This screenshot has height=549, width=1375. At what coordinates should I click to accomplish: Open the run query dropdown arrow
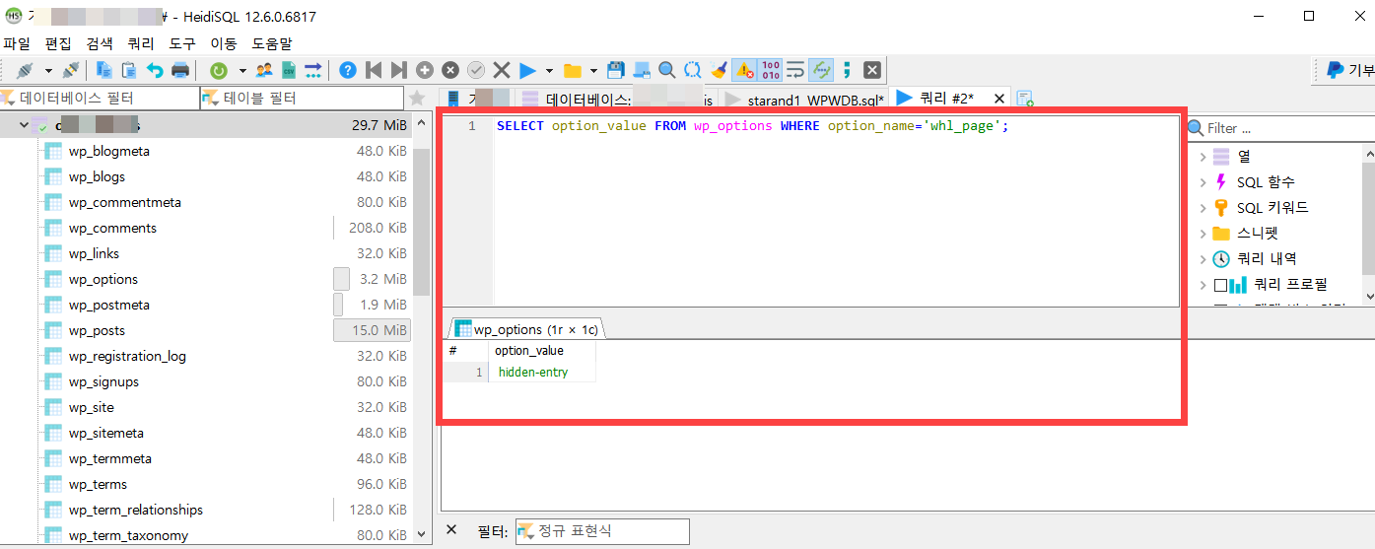549,70
